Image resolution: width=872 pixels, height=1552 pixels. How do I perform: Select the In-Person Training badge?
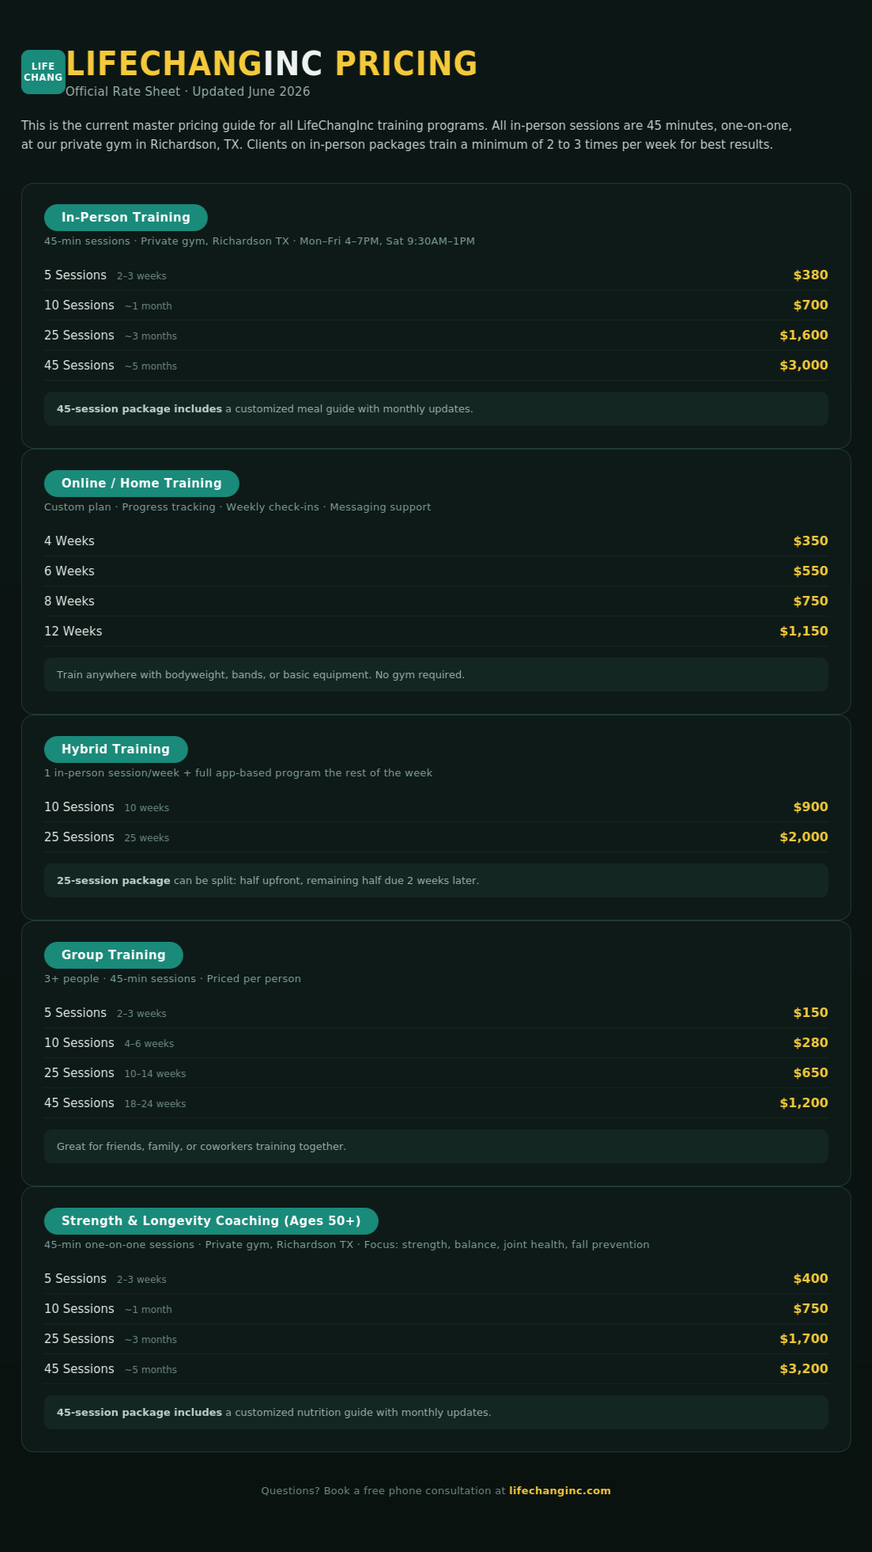click(126, 218)
